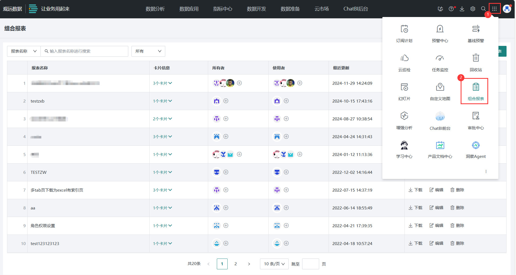Delete the test123123123 report
Screen dimensions: 516x275
tap(457, 243)
